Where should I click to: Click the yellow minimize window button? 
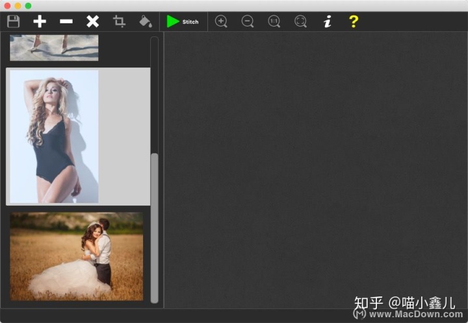pyautogui.click(x=18, y=6)
